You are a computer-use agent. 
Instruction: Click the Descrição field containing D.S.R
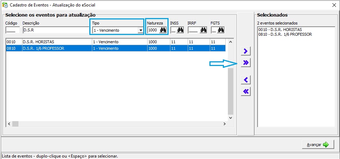(x=54, y=30)
